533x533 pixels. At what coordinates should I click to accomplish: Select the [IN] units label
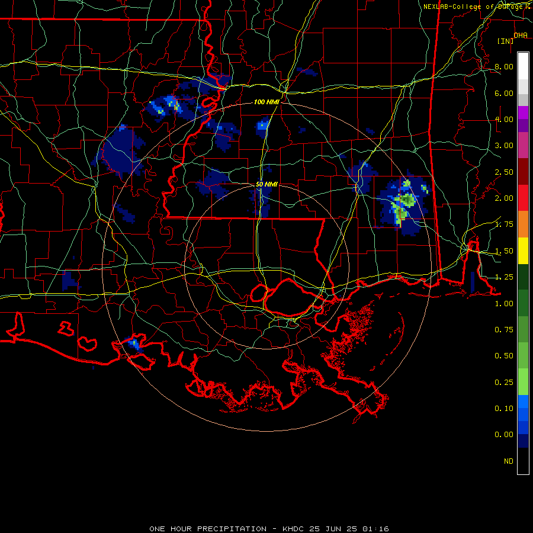(x=505, y=41)
